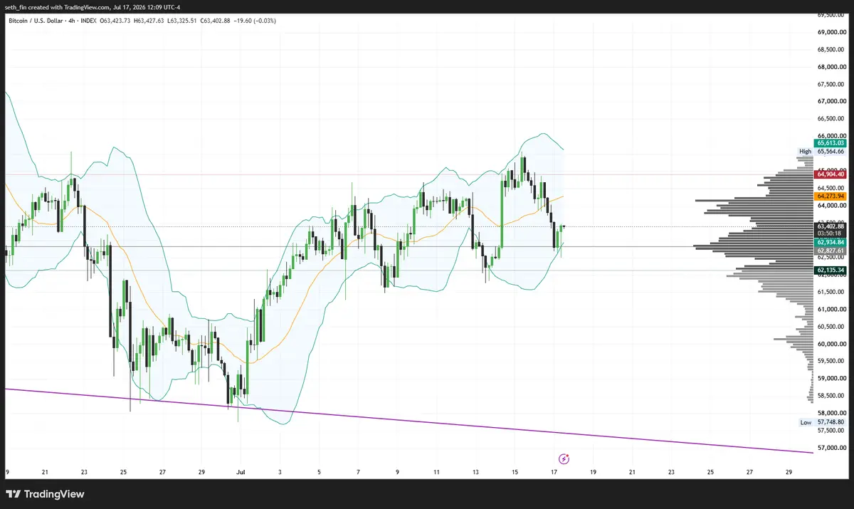854x509 pixels.
Task: Click the 58,000.00 price axis label
Action: [x=831, y=413]
